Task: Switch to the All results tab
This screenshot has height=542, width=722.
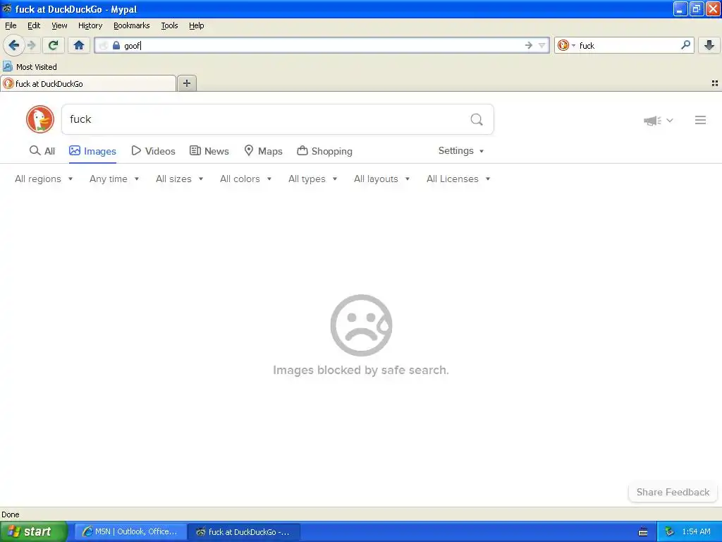Action: [x=42, y=151]
